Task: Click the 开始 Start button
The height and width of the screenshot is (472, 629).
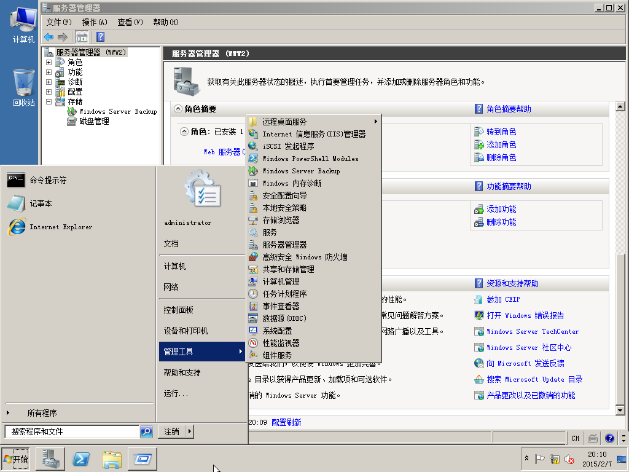Action: (15, 459)
